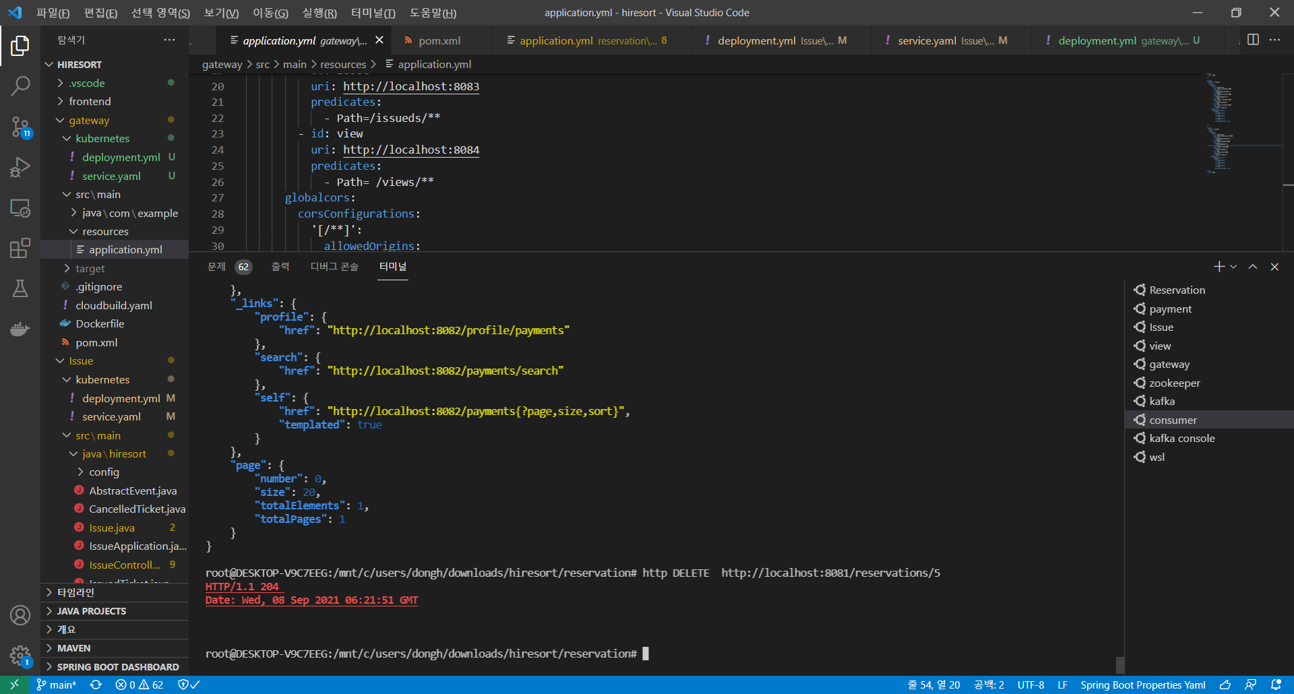
Task: Open the Testing flask icon view
Action: [20, 288]
